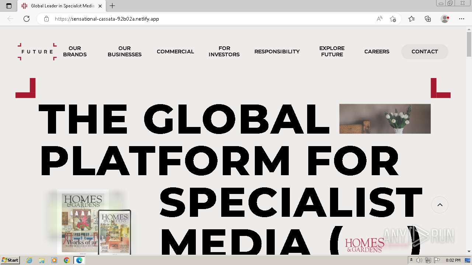The width and height of the screenshot is (472, 265).
Task: View site information lock icon
Action: [x=46, y=19]
